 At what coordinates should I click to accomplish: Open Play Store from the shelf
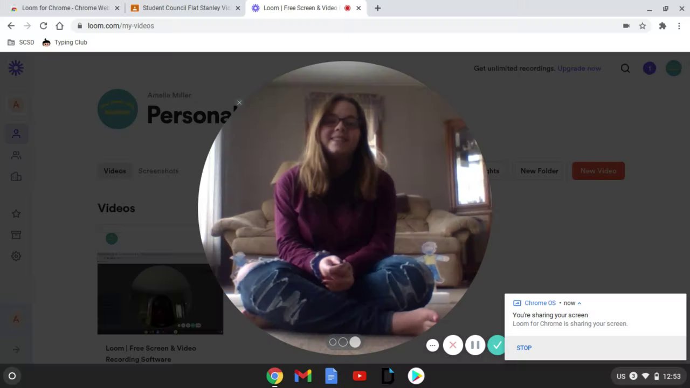[416, 376]
